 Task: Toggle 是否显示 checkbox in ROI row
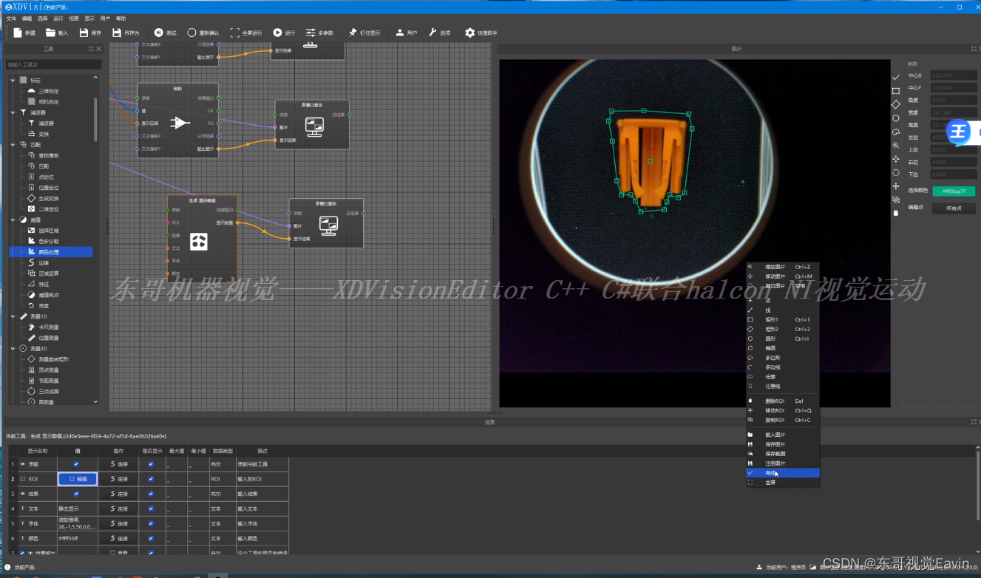click(151, 479)
